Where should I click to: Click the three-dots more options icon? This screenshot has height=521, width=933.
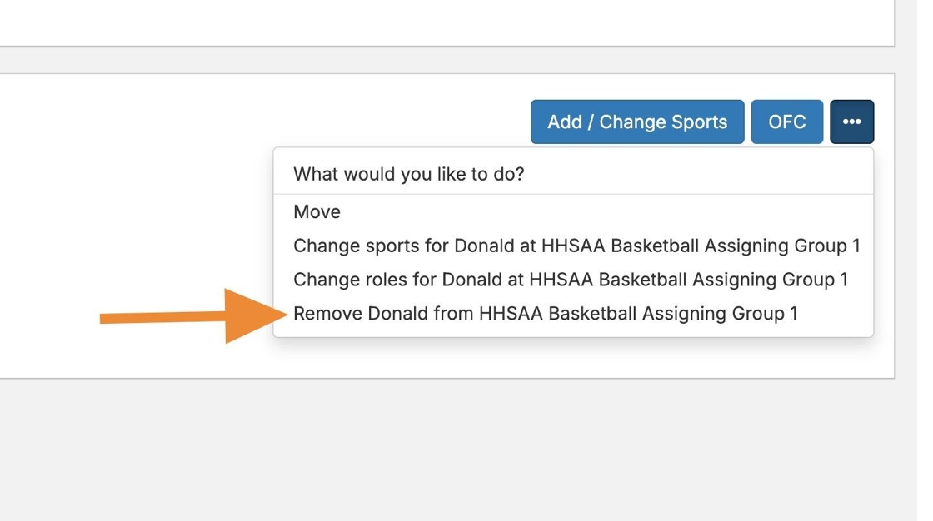pos(851,122)
